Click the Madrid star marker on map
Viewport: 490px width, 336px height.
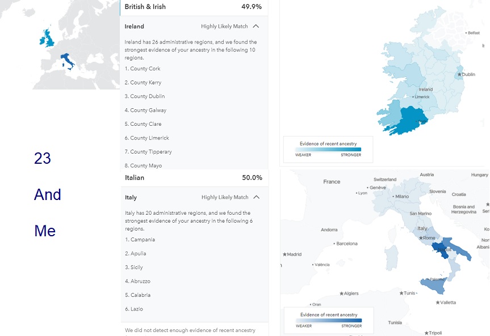click(x=284, y=254)
